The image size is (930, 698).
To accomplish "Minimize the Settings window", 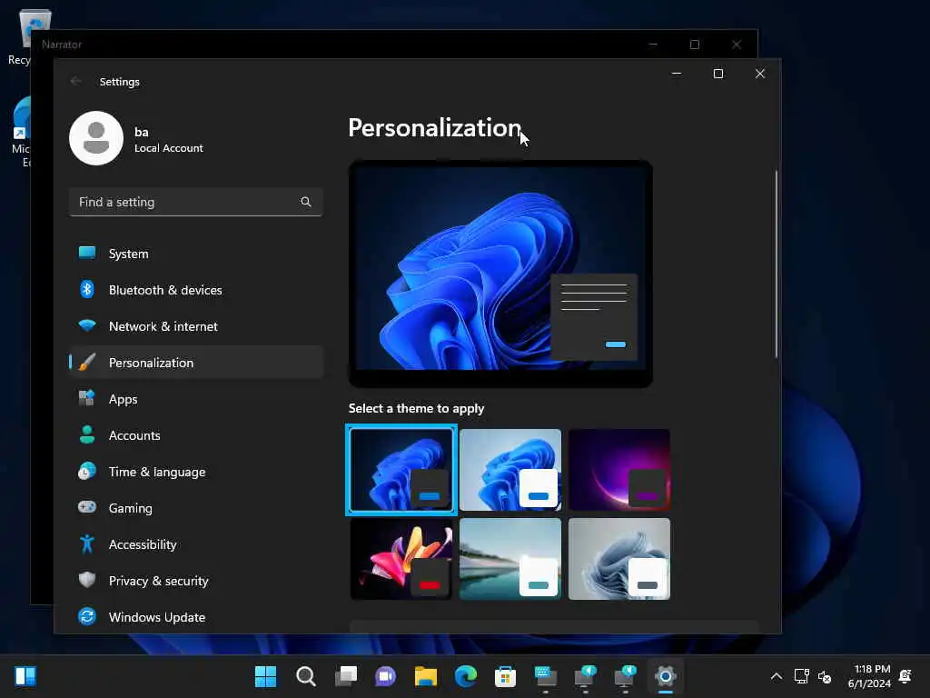I will 676,74.
